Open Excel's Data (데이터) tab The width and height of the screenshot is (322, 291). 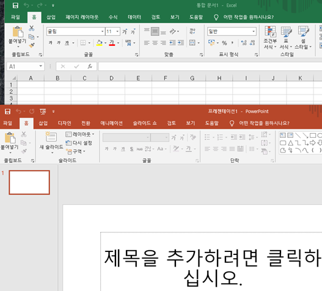(x=134, y=17)
